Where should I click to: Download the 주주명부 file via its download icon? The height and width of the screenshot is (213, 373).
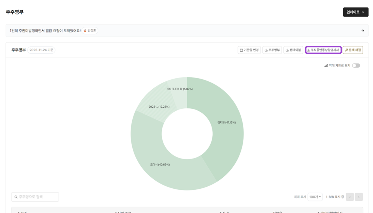click(x=266, y=50)
